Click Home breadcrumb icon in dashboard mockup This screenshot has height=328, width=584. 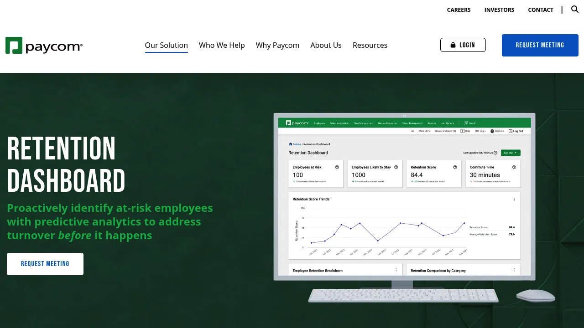[291, 144]
